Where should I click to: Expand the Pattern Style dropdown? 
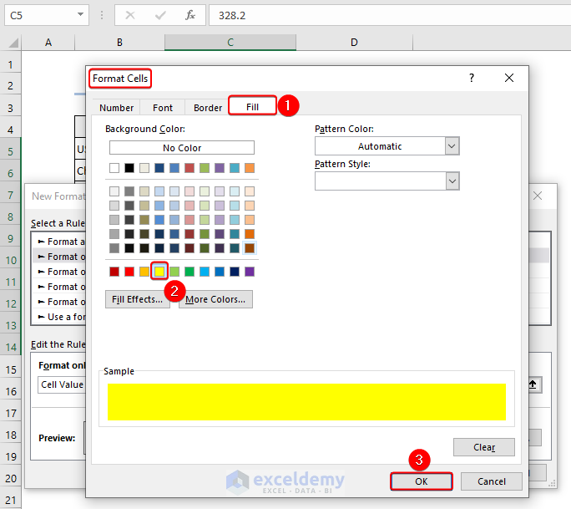(452, 181)
